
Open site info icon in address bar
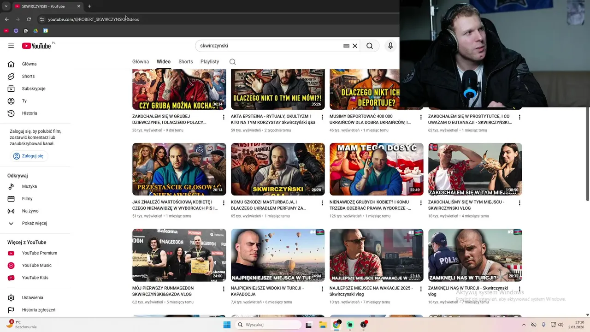[x=42, y=19]
